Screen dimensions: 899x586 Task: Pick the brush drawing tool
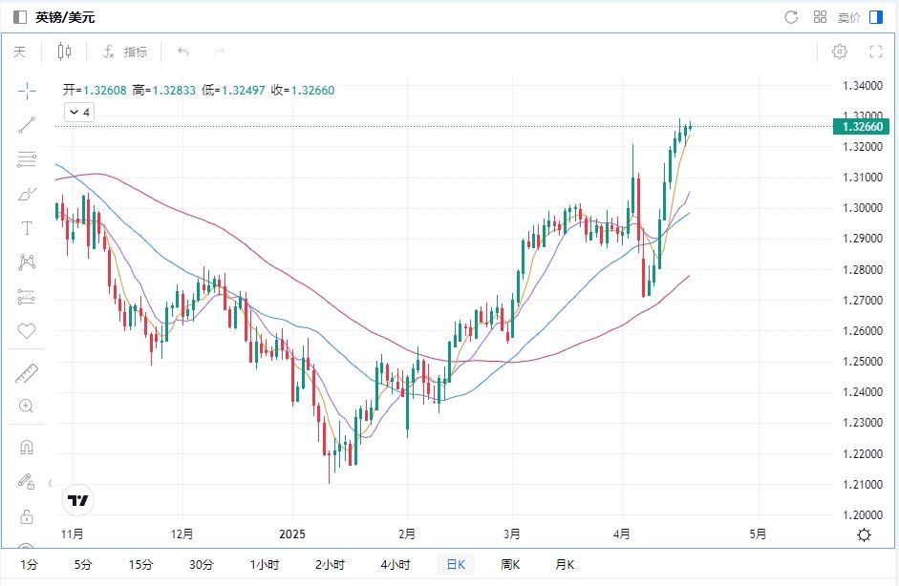(27, 194)
